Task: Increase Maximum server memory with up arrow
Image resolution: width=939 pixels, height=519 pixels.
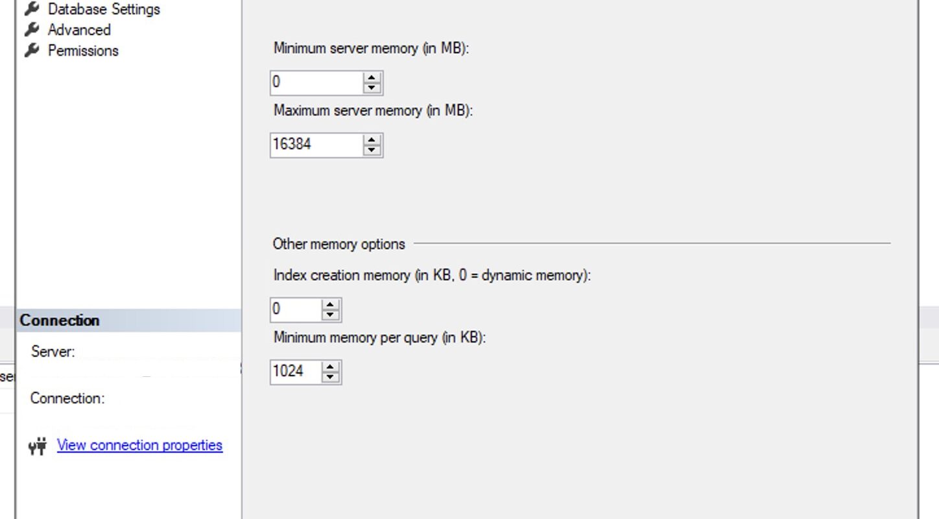Action: (372, 139)
